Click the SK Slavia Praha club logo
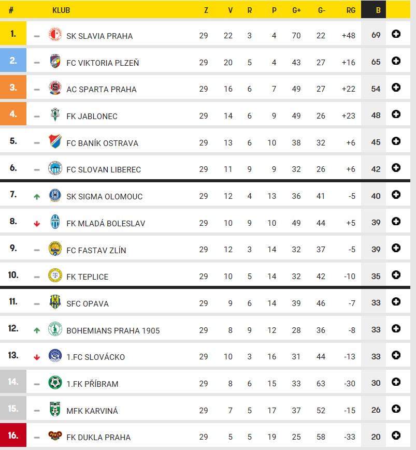The image size is (416, 450). click(55, 34)
